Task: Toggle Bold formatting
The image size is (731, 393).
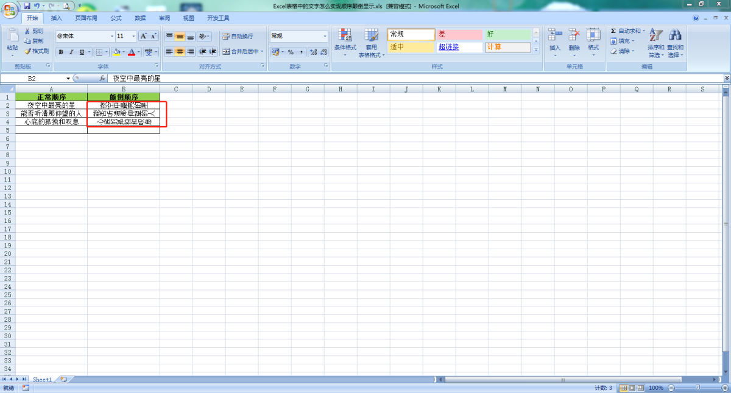Action: (x=61, y=52)
